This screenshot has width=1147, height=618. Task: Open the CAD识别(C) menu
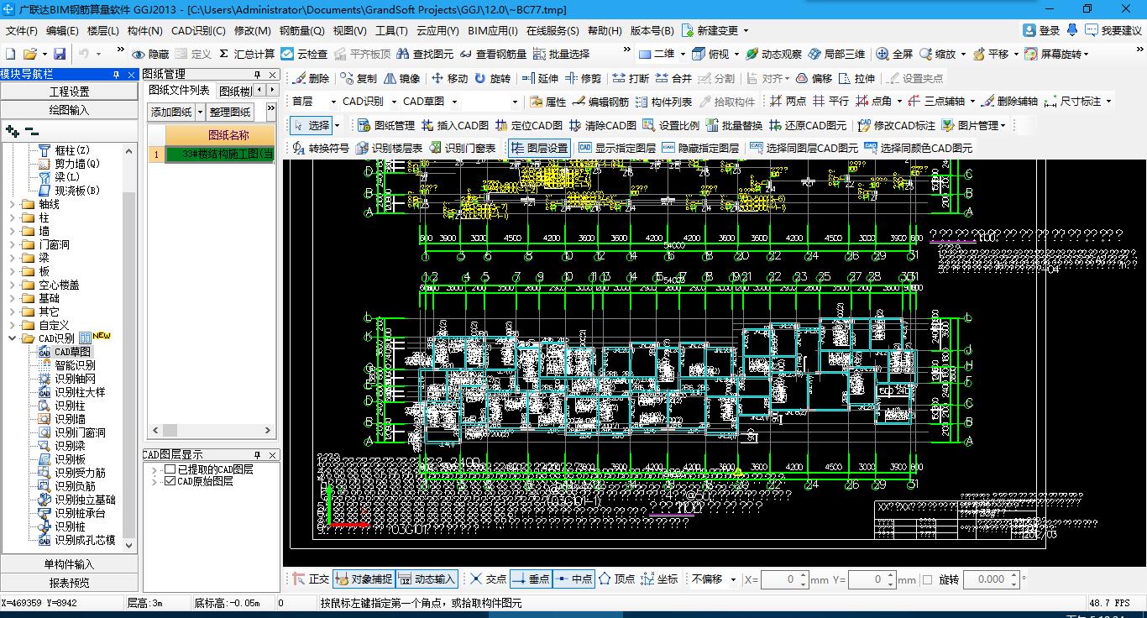(x=198, y=30)
